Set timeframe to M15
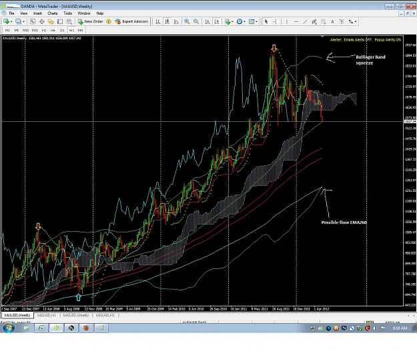417x351 pixels. tap(25, 30)
